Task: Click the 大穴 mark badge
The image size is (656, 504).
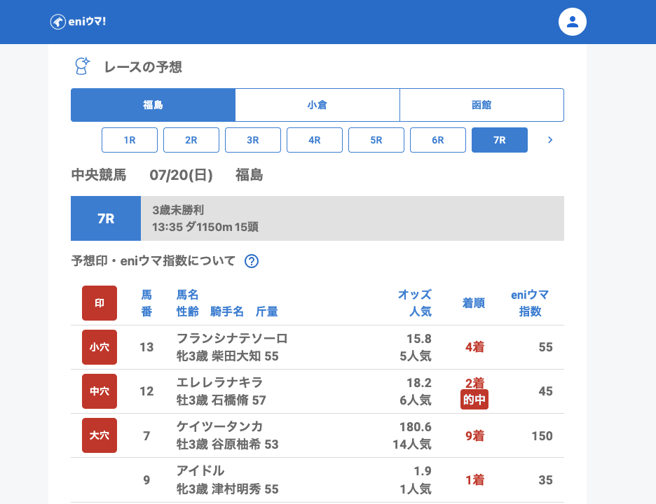Action: [x=100, y=435]
